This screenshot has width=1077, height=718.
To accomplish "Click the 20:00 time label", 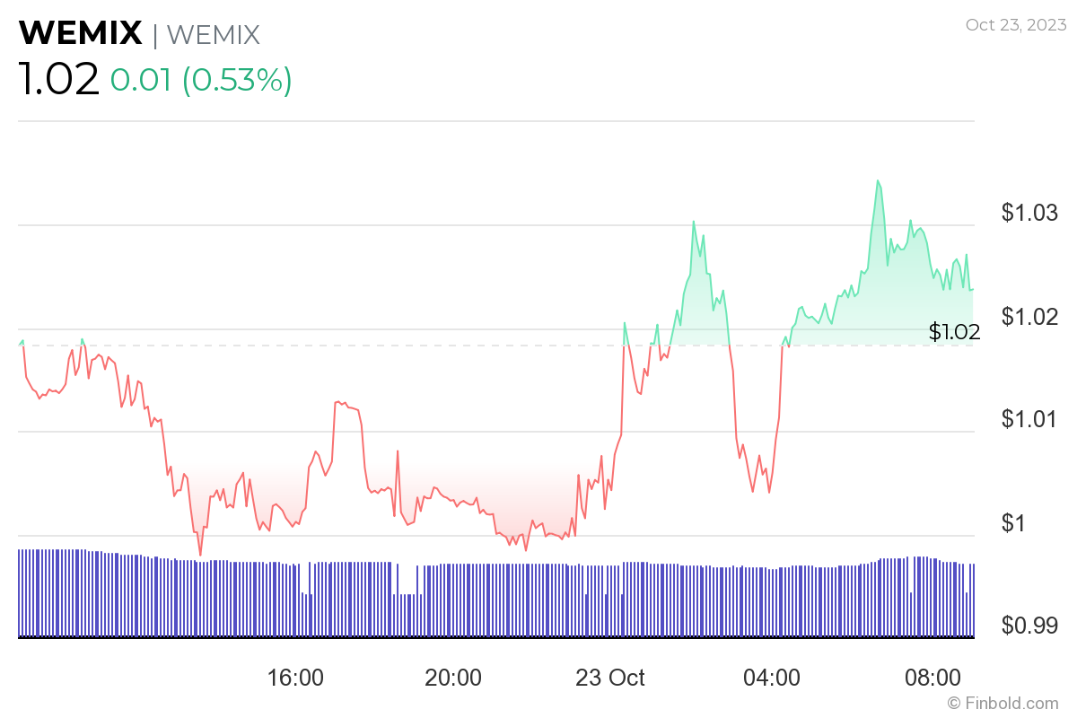I will coord(453,678).
